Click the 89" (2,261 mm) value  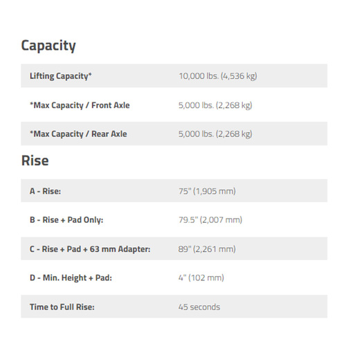click(x=207, y=249)
